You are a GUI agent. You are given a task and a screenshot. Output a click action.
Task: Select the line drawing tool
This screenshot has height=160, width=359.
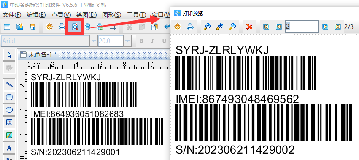point(9,84)
